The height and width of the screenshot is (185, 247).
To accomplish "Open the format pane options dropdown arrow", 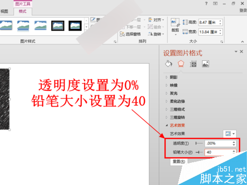I will (x=236, y=52).
